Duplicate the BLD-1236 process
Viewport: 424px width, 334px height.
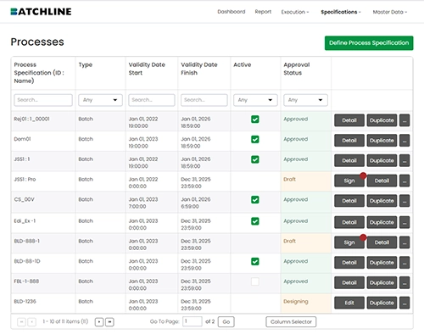[x=382, y=303]
